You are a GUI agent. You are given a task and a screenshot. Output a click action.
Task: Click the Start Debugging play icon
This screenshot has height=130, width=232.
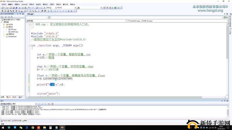click(44, 8)
